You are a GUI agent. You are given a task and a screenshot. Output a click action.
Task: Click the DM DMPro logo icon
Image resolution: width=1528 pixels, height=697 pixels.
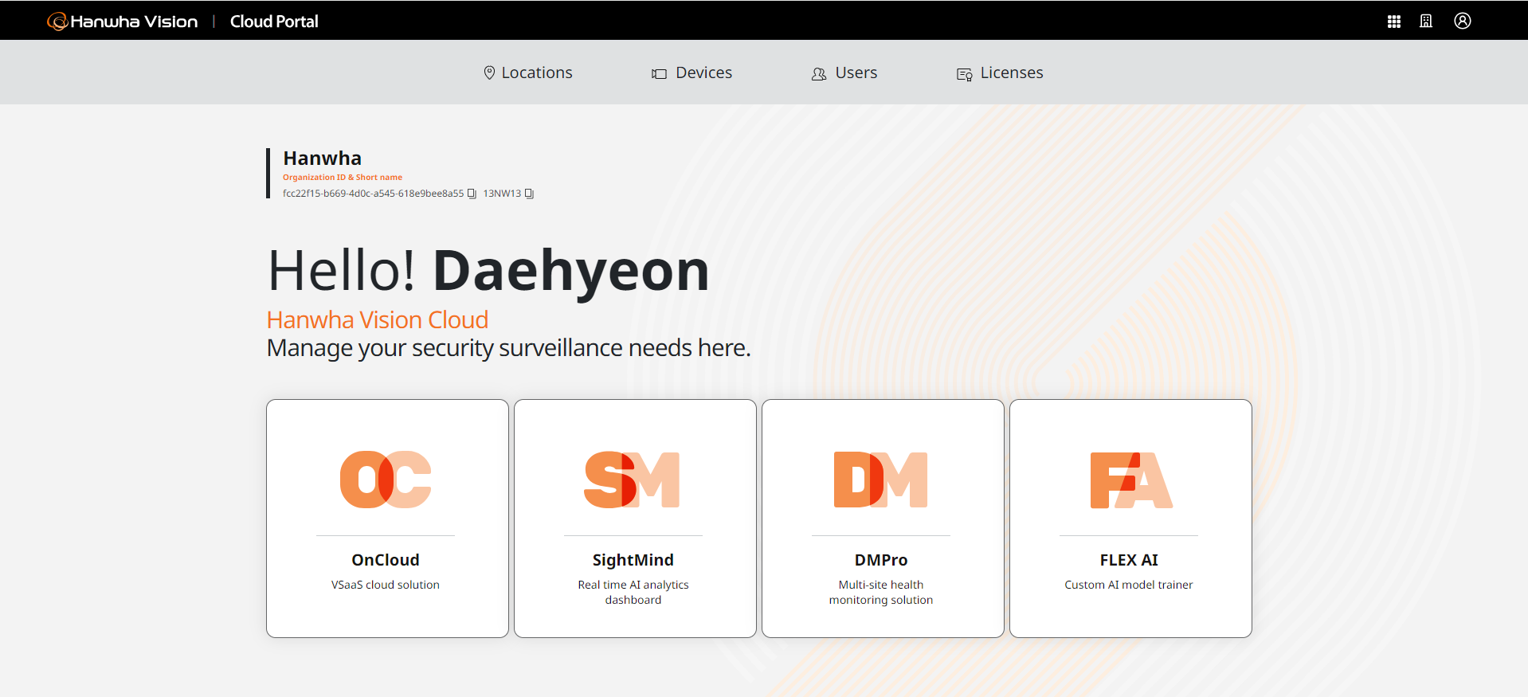880,480
